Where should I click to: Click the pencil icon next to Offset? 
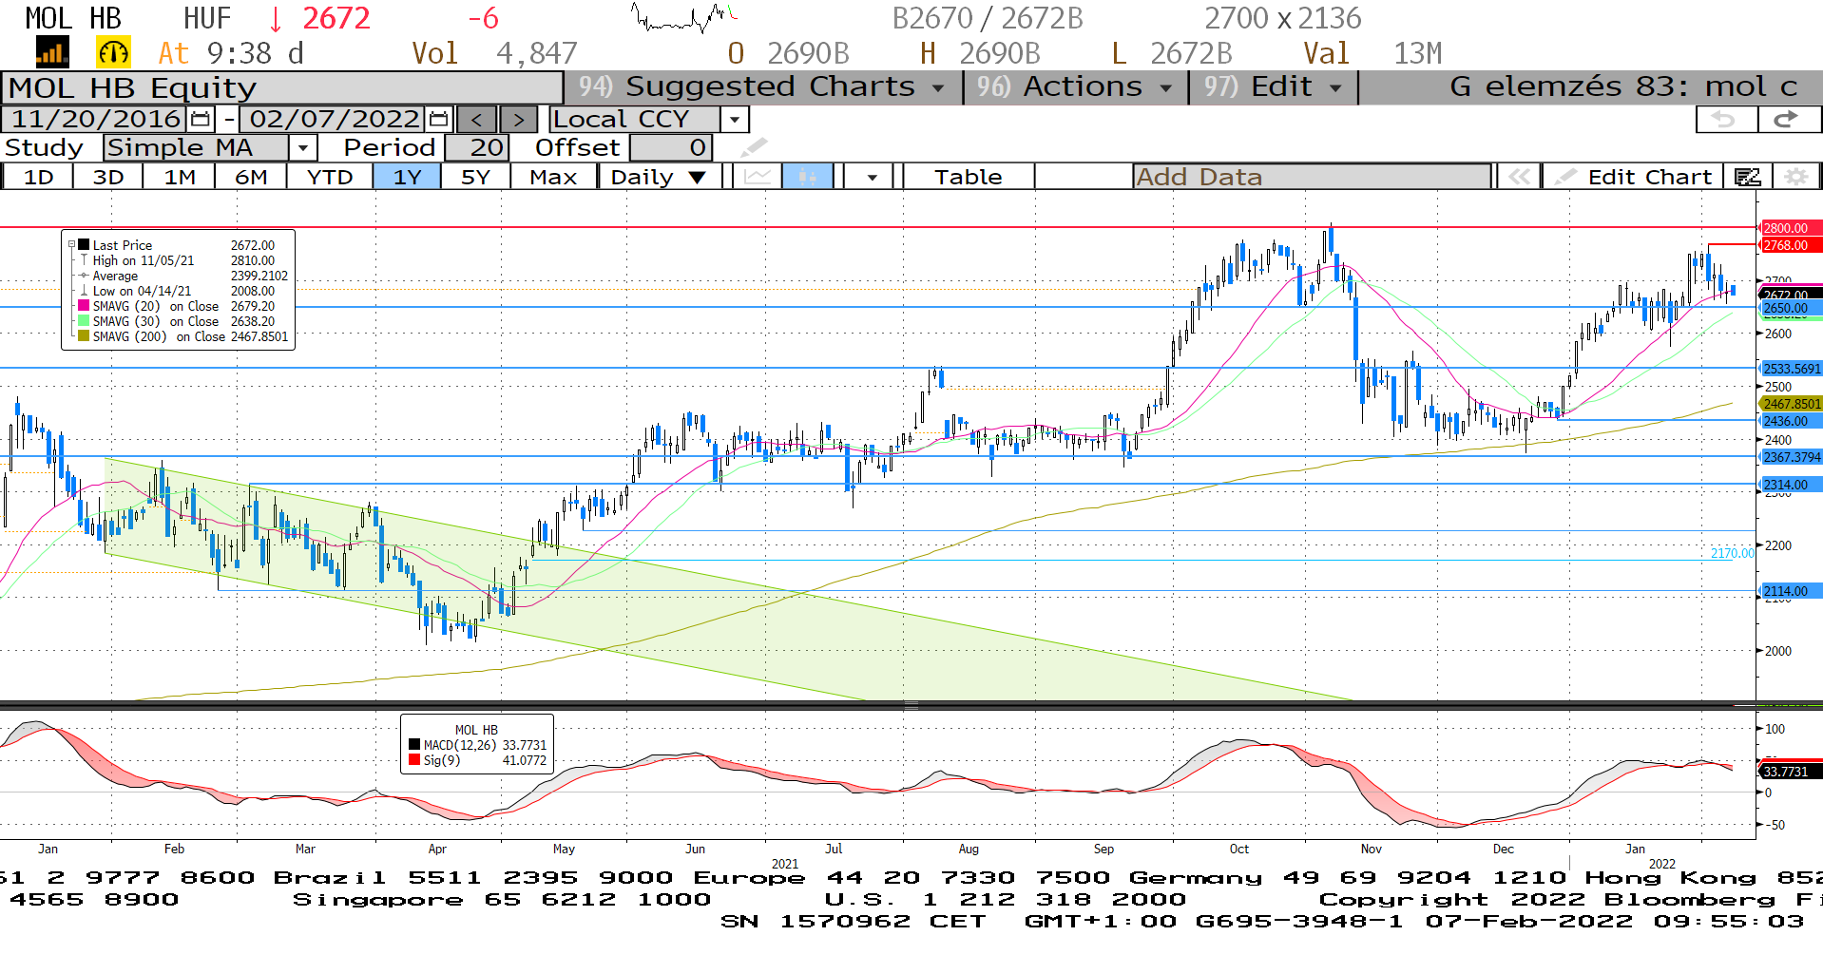754,147
